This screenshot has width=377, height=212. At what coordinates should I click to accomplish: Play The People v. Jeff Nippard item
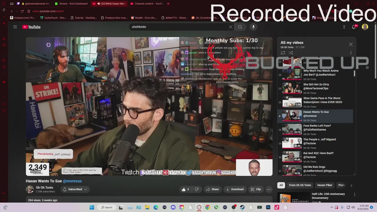pos(315,144)
